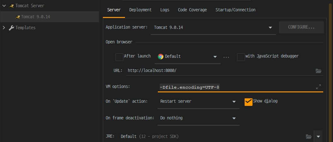Viewport: 333px width, 142px height.
Task: Enable the After launch checkbox
Action: pos(119,57)
